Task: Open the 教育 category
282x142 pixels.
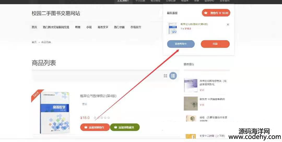Action: 78,27
